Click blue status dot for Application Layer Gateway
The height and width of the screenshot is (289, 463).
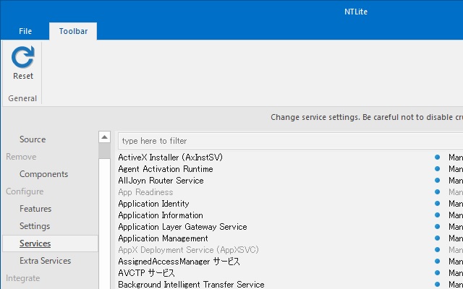tap(437, 226)
